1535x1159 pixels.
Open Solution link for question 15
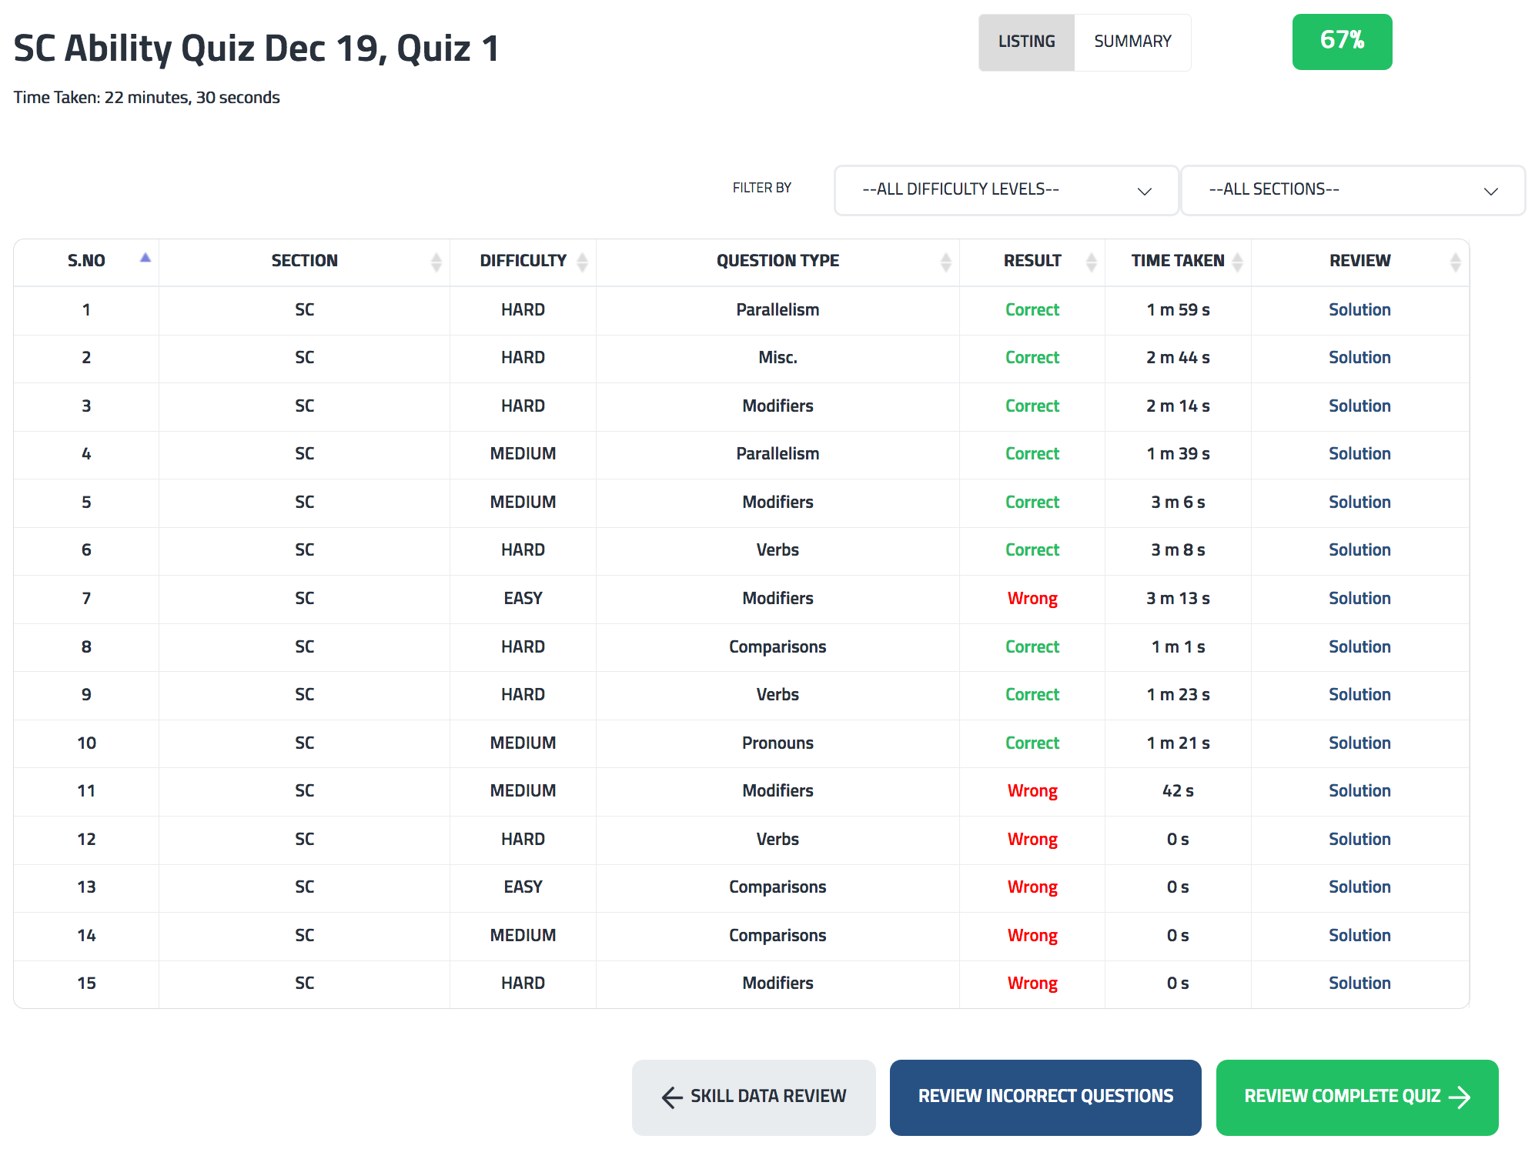[x=1359, y=984]
